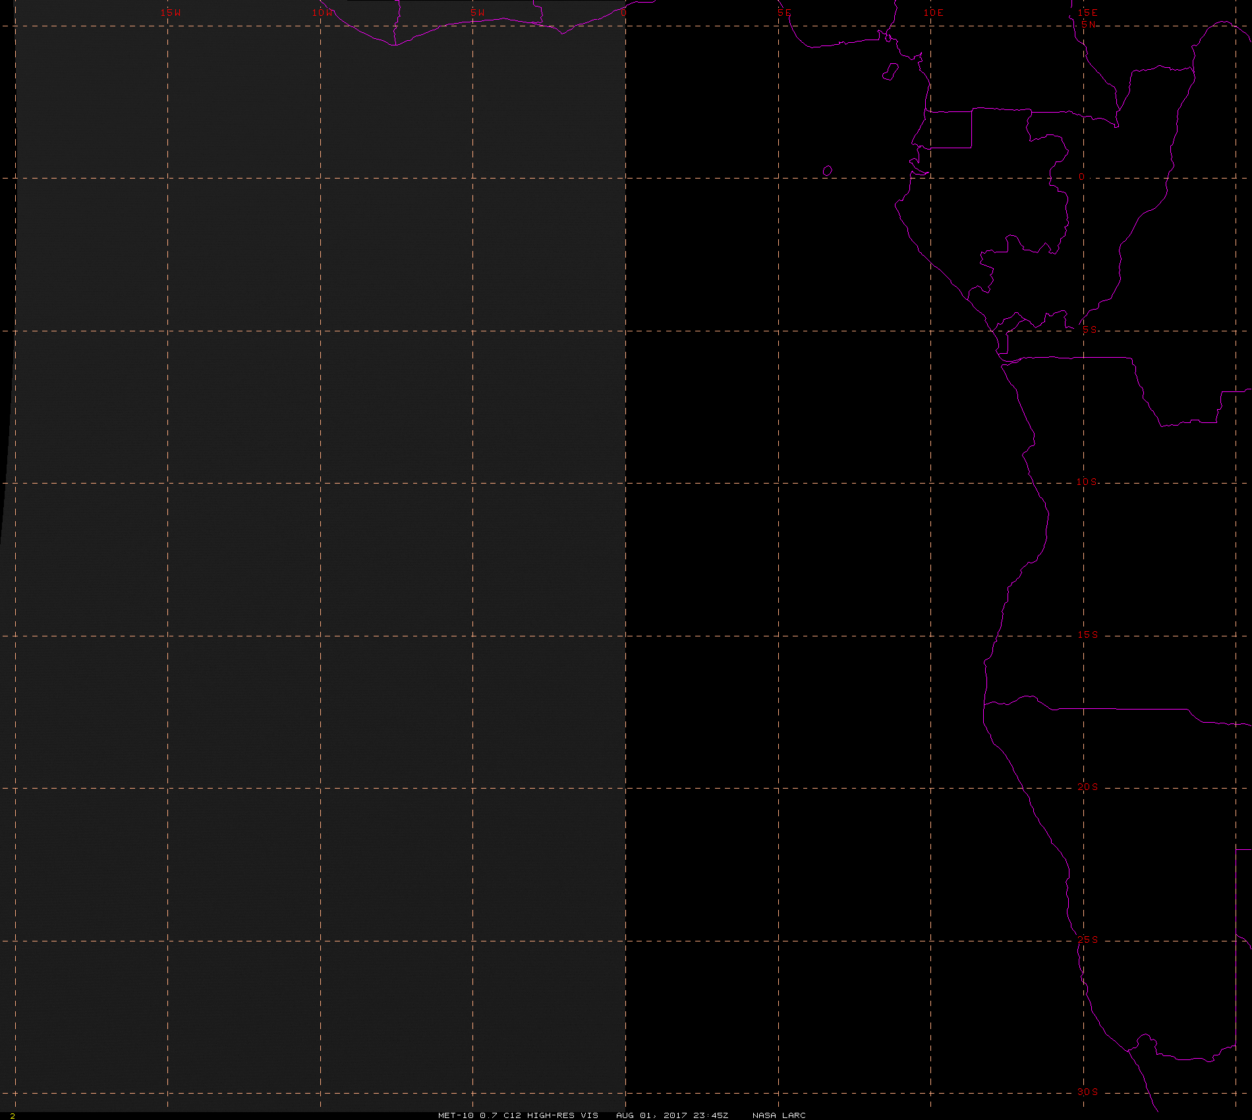1252x1120 pixels.
Task: Select the 10S latitude label
Action: pos(1087,482)
